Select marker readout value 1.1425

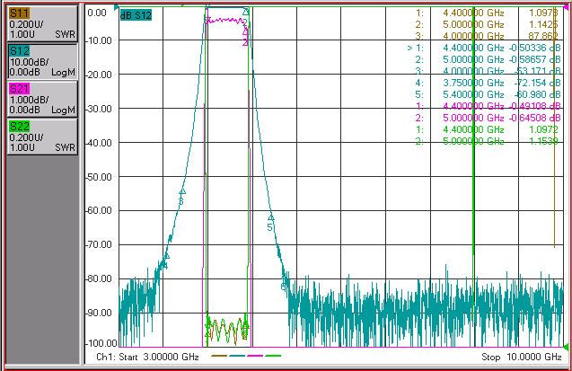[543, 24]
